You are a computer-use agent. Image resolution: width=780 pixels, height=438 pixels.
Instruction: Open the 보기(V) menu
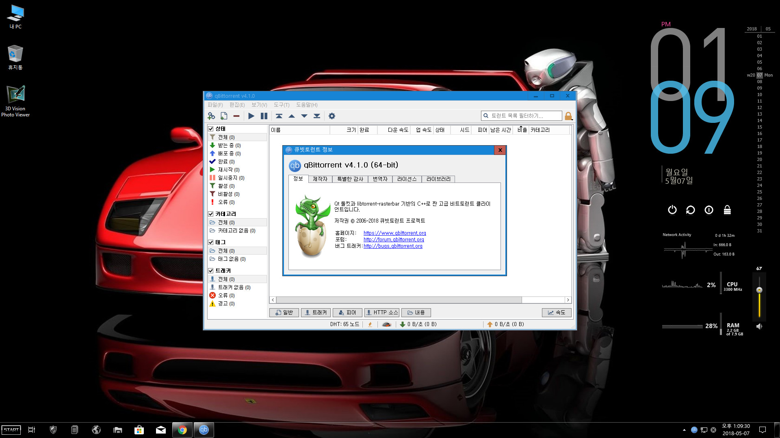pyautogui.click(x=259, y=105)
